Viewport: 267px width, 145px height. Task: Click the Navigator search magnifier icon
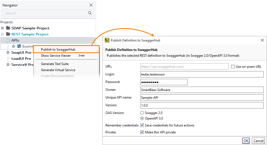[x=90, y=13]
